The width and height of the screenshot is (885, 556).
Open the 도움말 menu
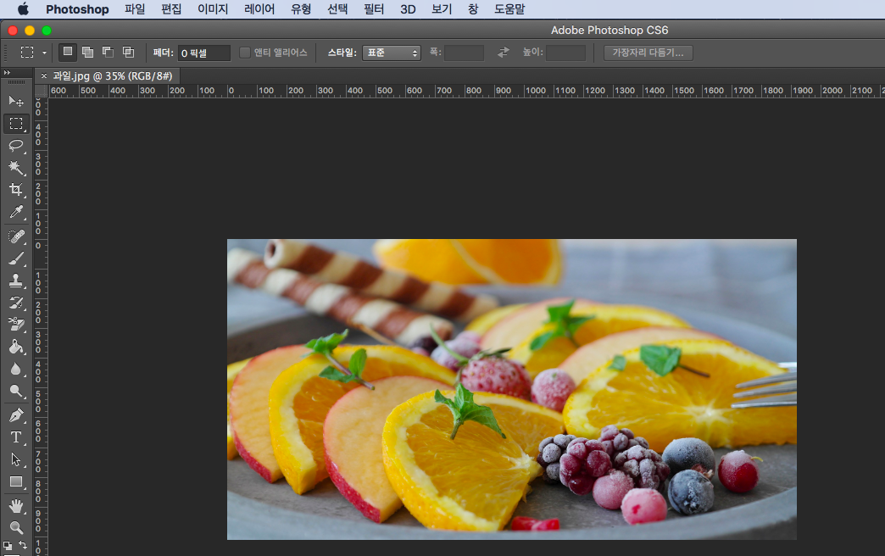coord(509,9)
